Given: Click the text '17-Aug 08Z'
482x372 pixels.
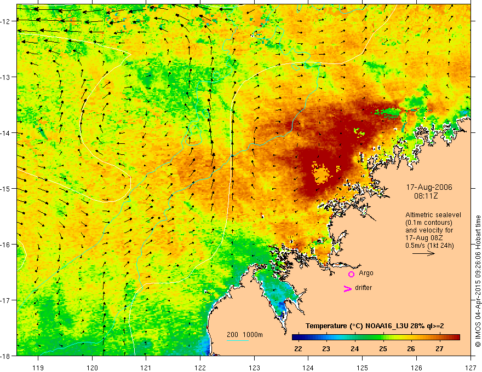Looking at the screenshot, I should click(423, 238).
